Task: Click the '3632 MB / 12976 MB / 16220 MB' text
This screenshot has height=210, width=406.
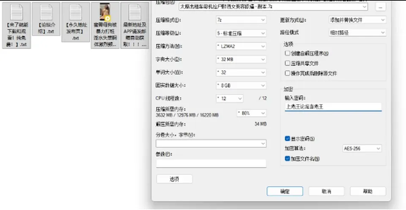Action: tap(187, 115)
